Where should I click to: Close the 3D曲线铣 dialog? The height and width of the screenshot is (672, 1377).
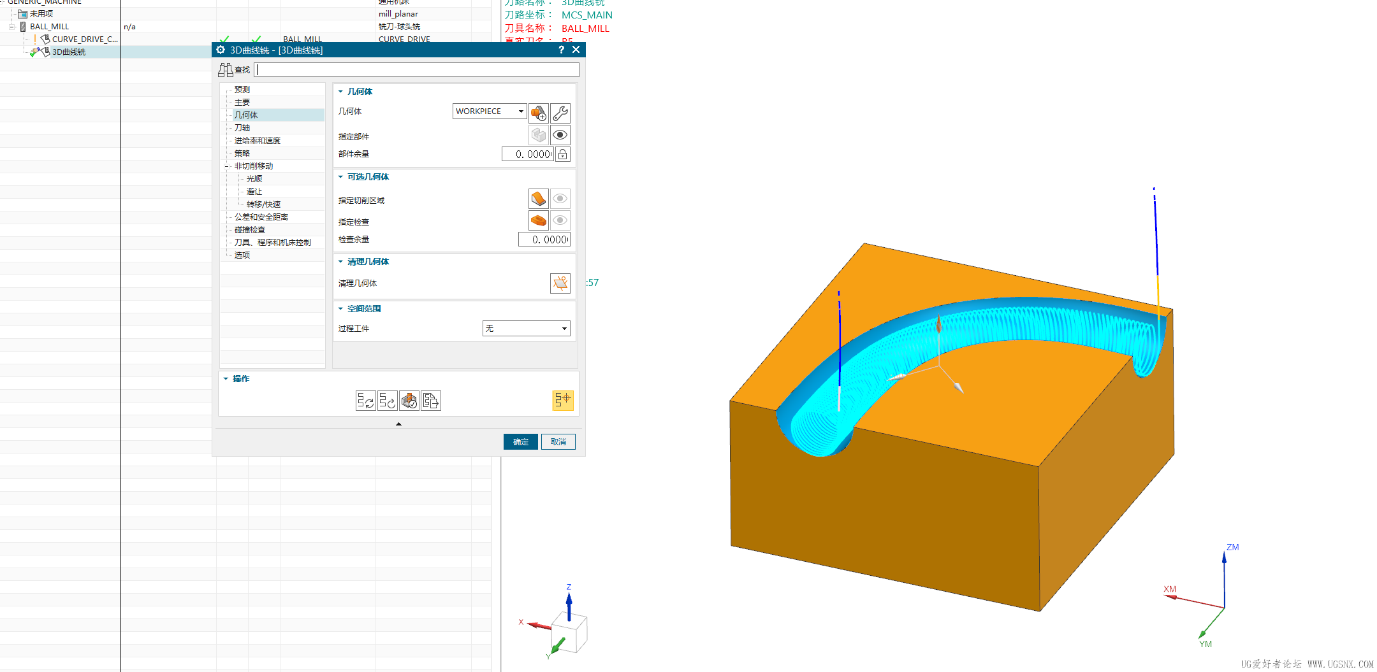[576, 50]
